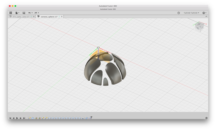Select the first blue funnel feature in timeline
This screenshot has width=216, height=130.
coord(49,118)
